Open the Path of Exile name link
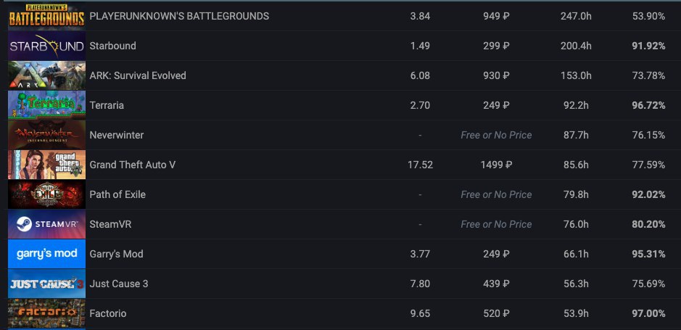This screenshot has width=681, height=330. coord(117,194)
